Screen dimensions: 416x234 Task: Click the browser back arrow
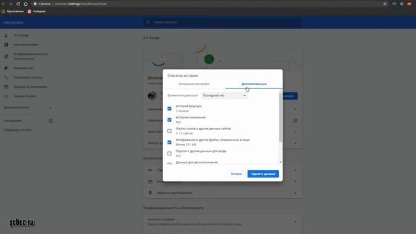click(3, 4)
